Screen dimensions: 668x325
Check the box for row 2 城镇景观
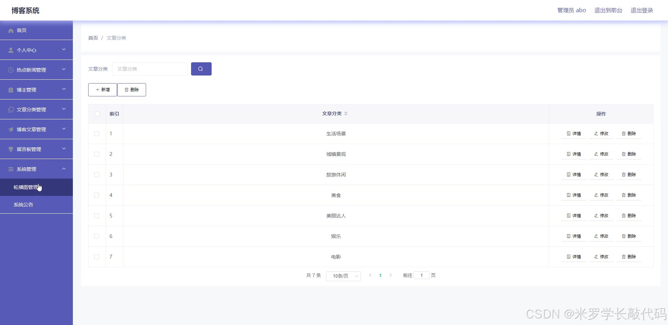tap(97, 154)
